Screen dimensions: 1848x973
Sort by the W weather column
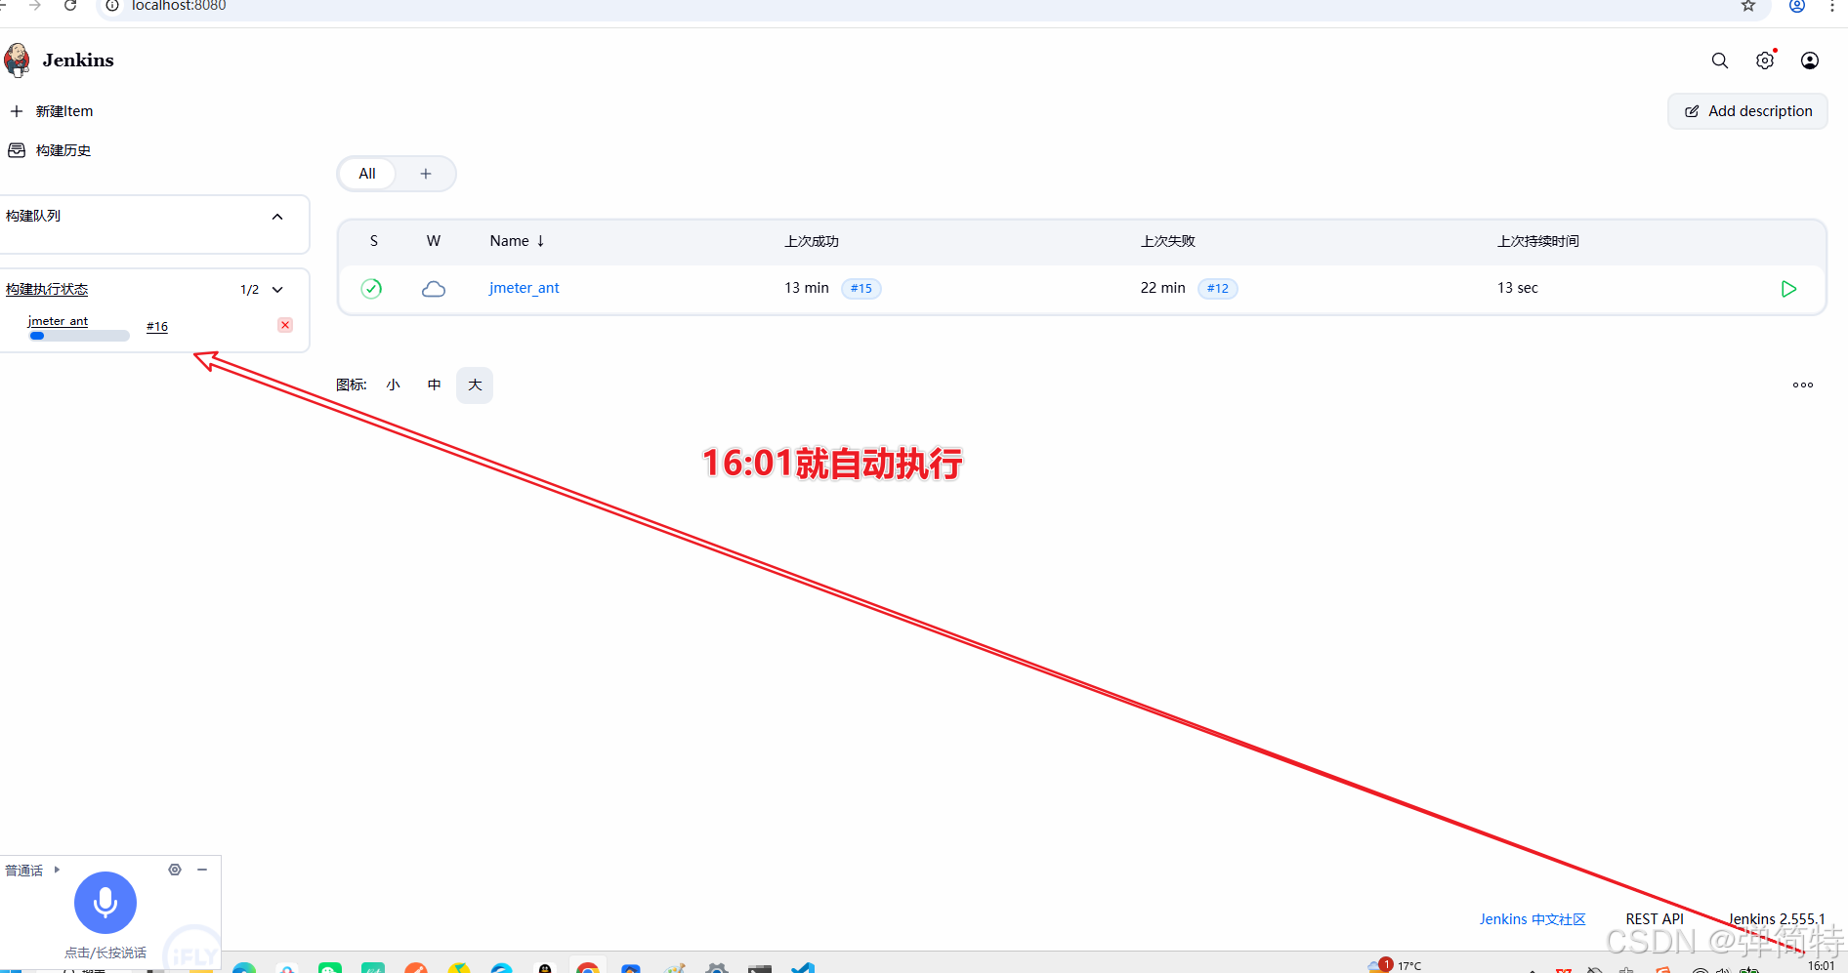pos(434,241)
